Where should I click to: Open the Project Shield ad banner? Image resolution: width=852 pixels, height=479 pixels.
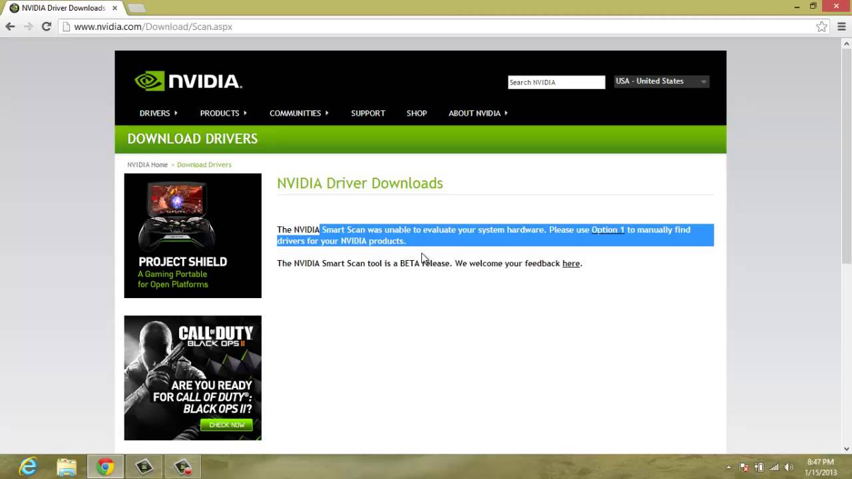point(193,236)
